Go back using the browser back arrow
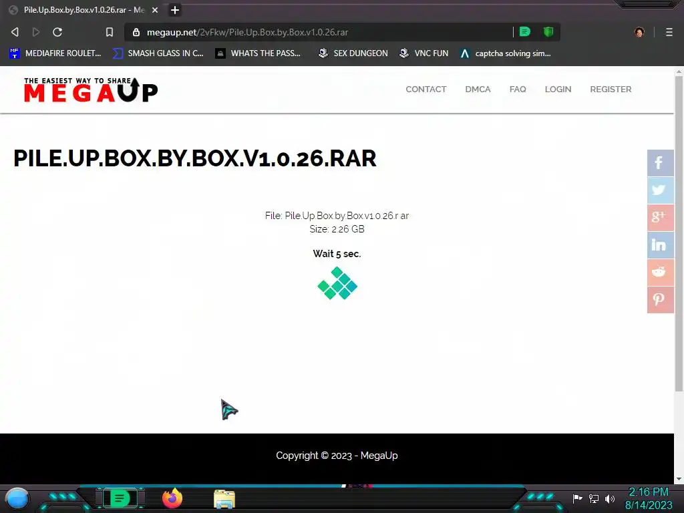 coord(15,32)
